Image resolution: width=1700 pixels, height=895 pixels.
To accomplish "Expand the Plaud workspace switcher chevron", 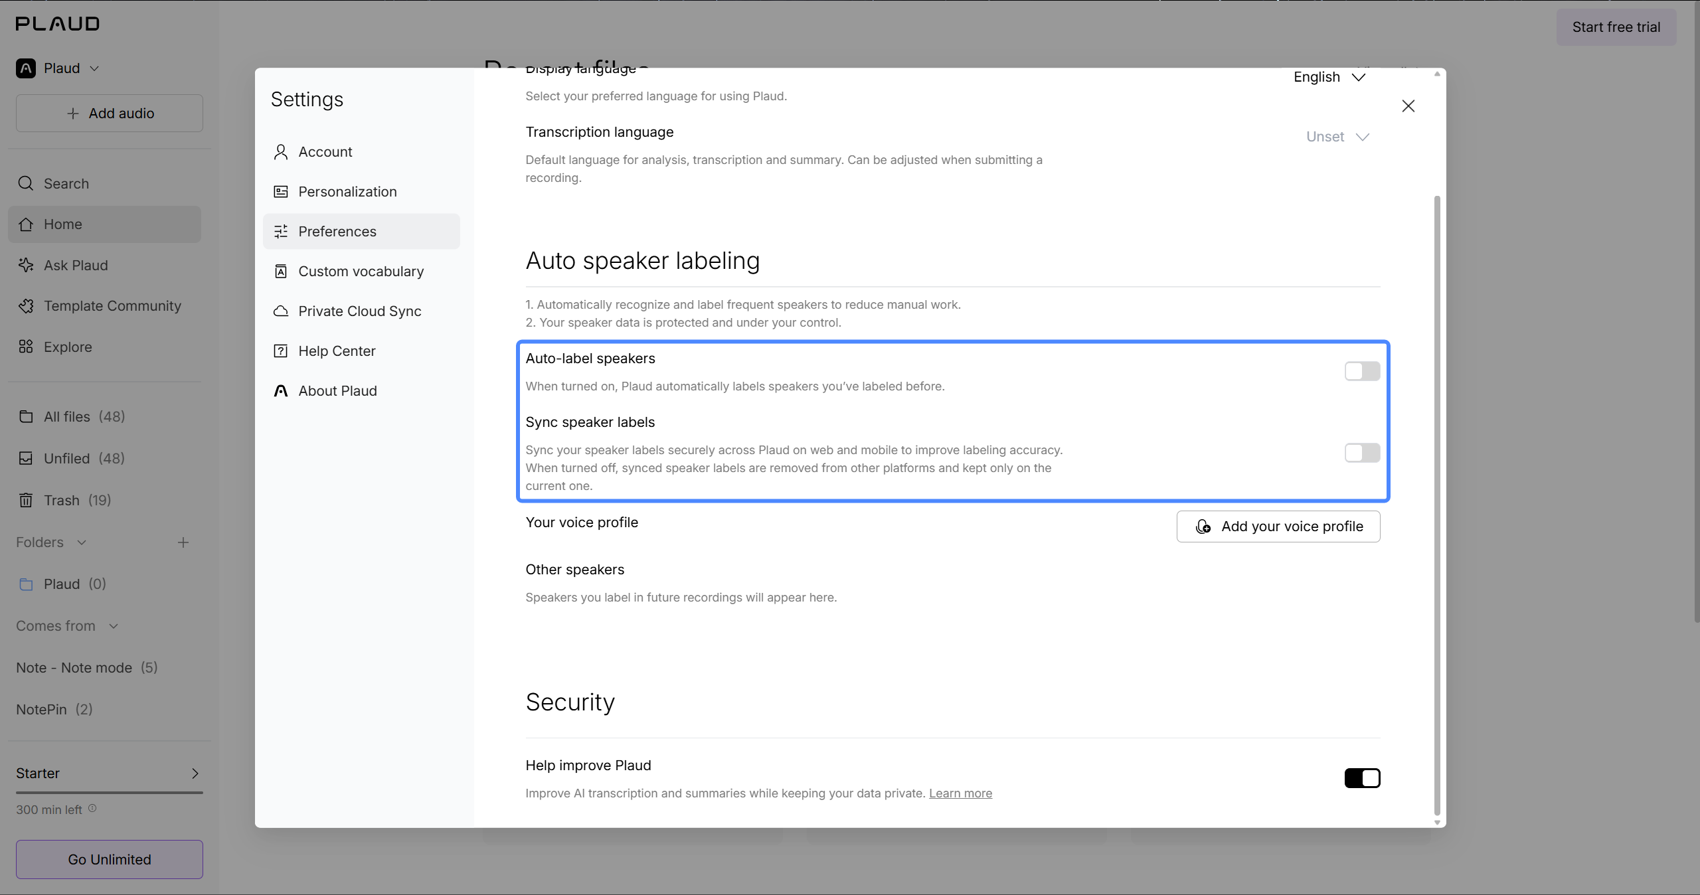I will pyautogui.click(x=94, y=68).
